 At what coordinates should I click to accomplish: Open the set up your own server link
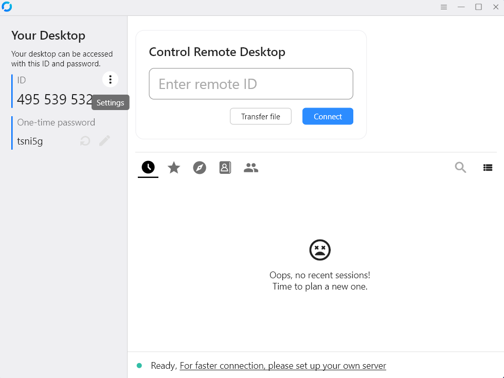[283, 366]
